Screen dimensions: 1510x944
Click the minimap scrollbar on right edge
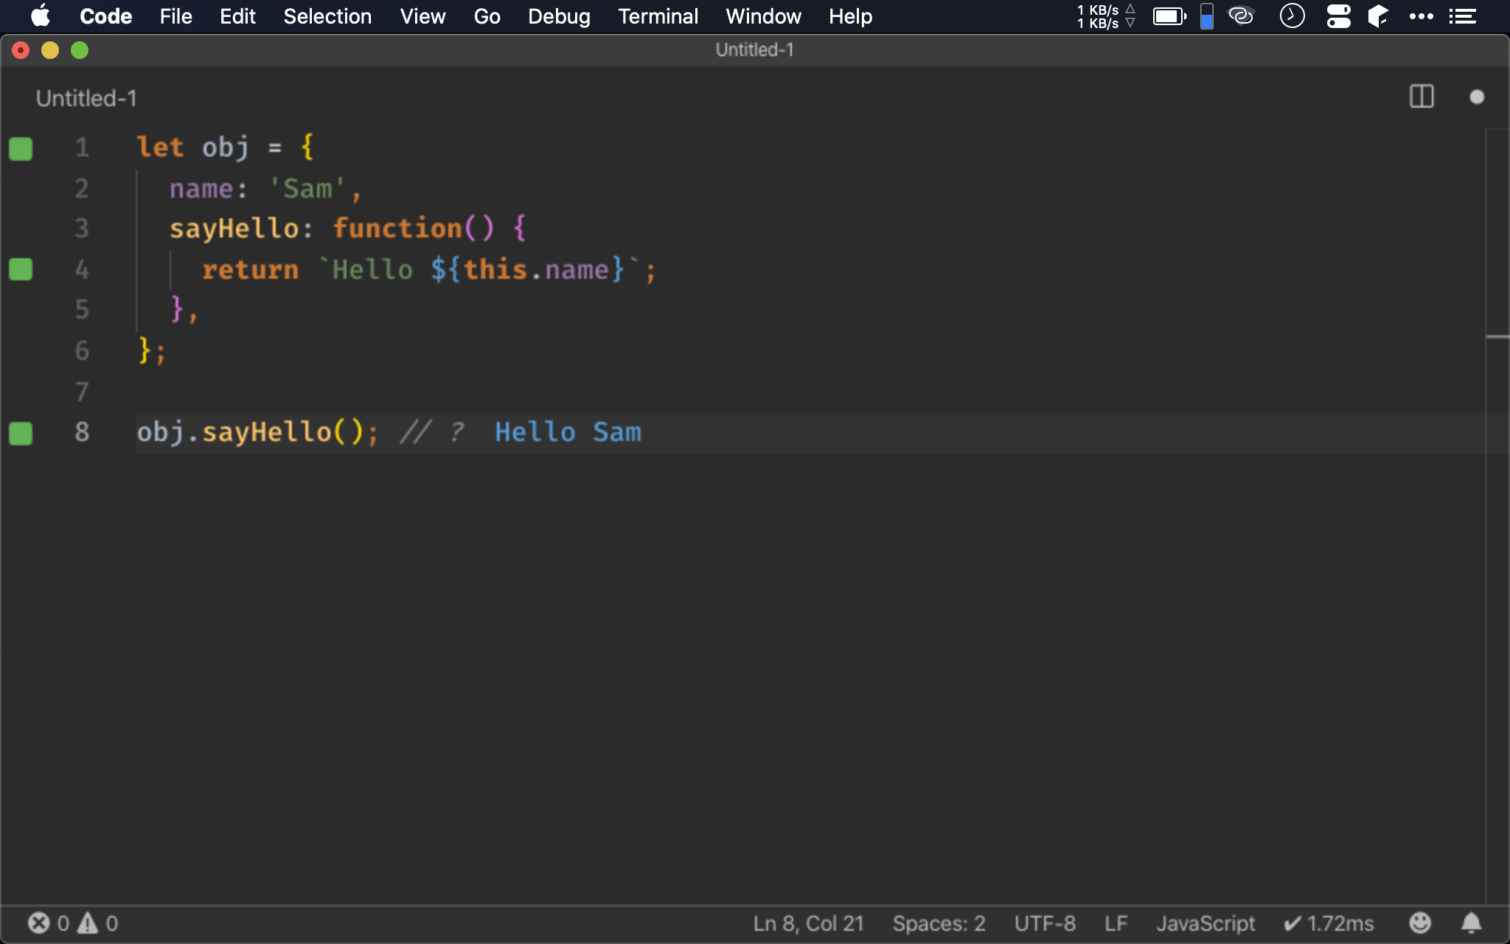tap(1497, 337)
